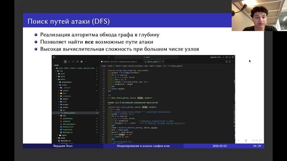Collapse the src folder
The width and height of the screenshot is (287, 161).
click(x=59, y=110)
